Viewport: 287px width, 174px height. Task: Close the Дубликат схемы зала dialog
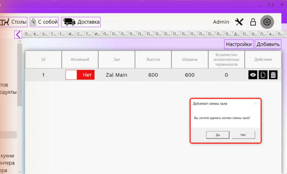[x=255, y=104]
